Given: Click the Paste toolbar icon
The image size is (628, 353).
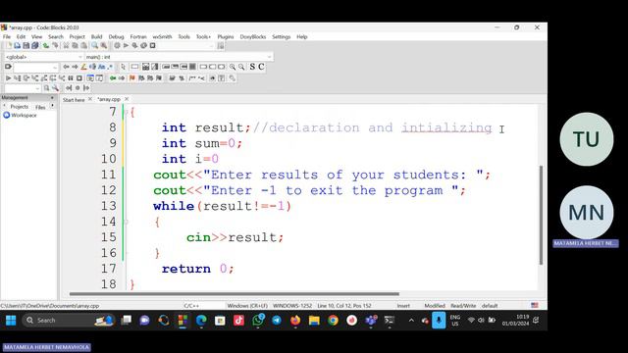Looking at the screenshot, I should (83, 46).
